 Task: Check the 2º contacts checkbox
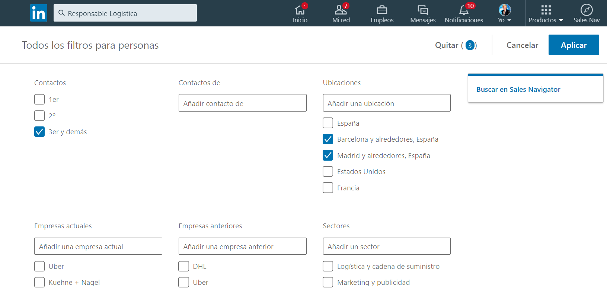tap(39, 116)
